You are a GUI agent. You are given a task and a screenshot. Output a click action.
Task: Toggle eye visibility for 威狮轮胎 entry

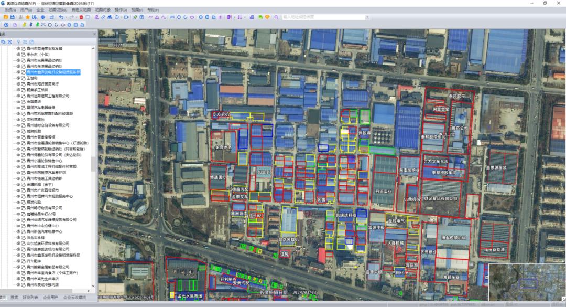point(18,131)
